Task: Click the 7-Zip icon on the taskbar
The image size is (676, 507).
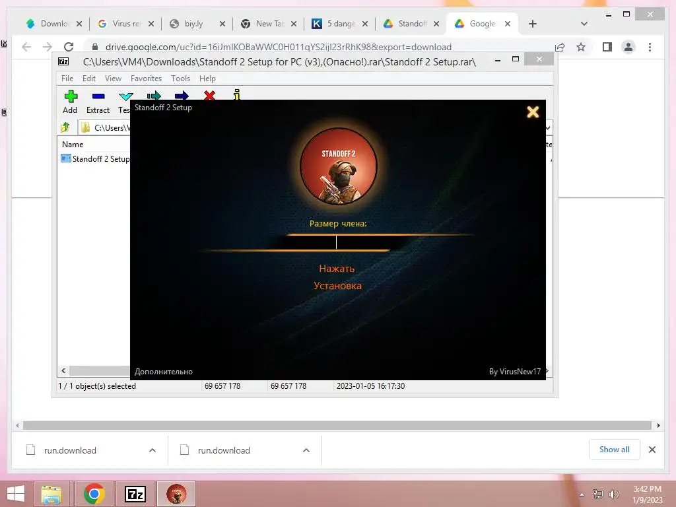Action: [135, 494]
